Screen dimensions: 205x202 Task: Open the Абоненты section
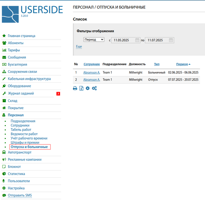(16, 43)
